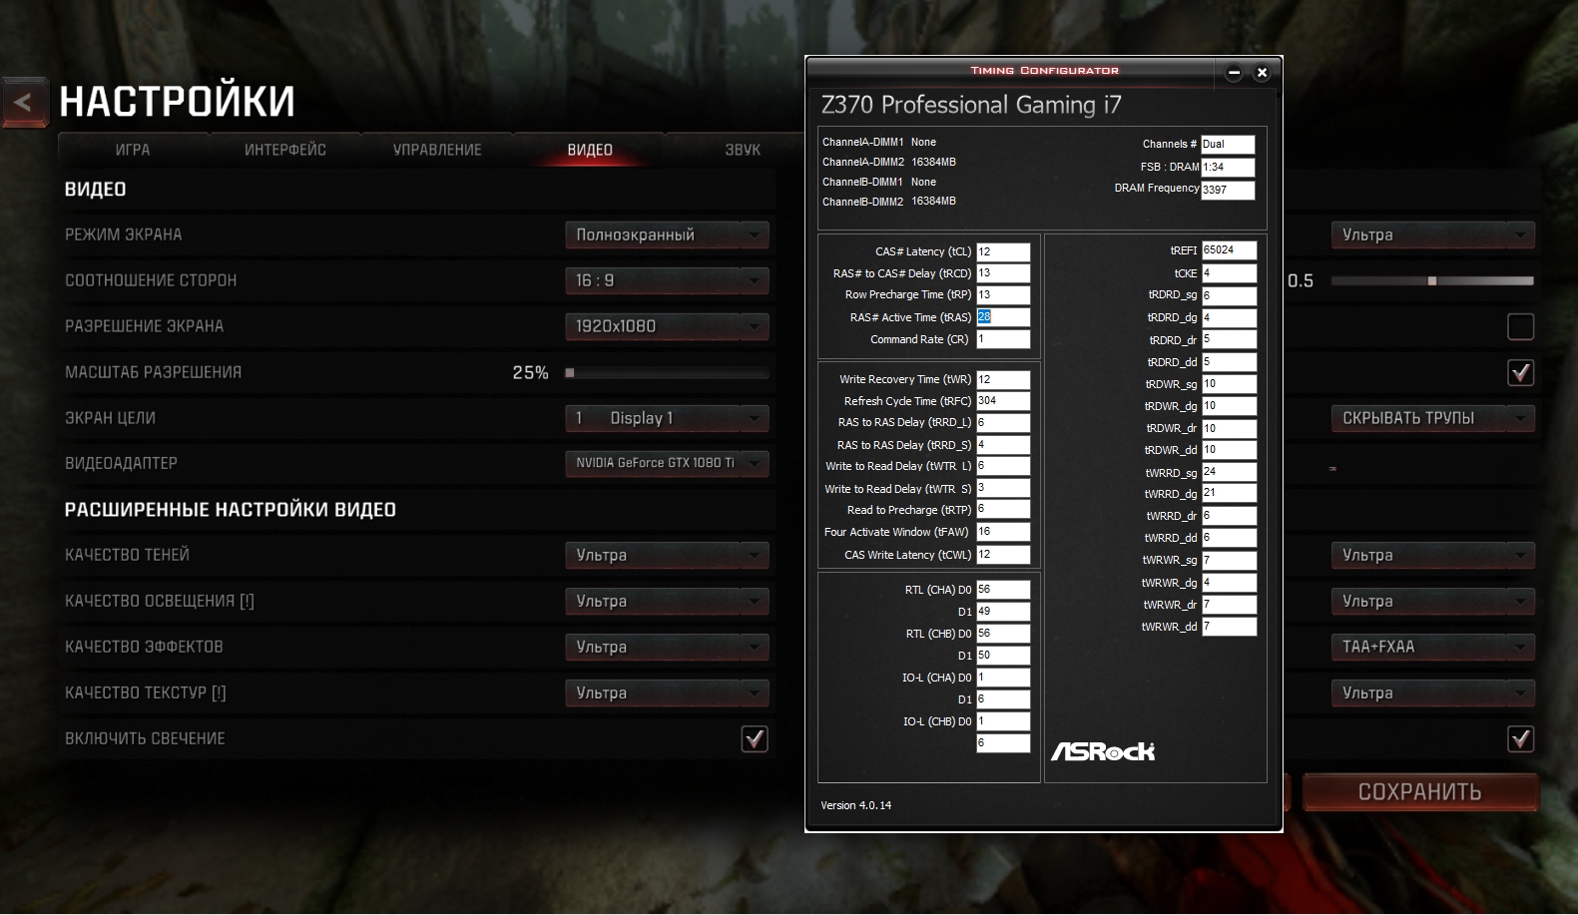Adjust the МАСШТАБ РАЗРЕШЕНИЯ slider handle
Image resolution: width=1578 pixels, height=915 pixels.
pos(570,373)
